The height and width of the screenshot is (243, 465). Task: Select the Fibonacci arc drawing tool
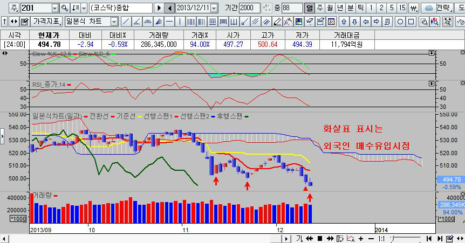coord(148,22)
